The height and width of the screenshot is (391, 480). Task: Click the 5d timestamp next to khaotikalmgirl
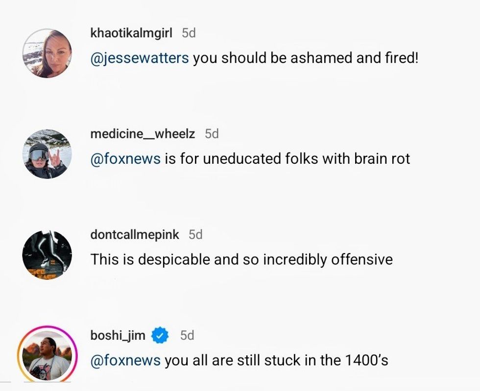[189, 33]
